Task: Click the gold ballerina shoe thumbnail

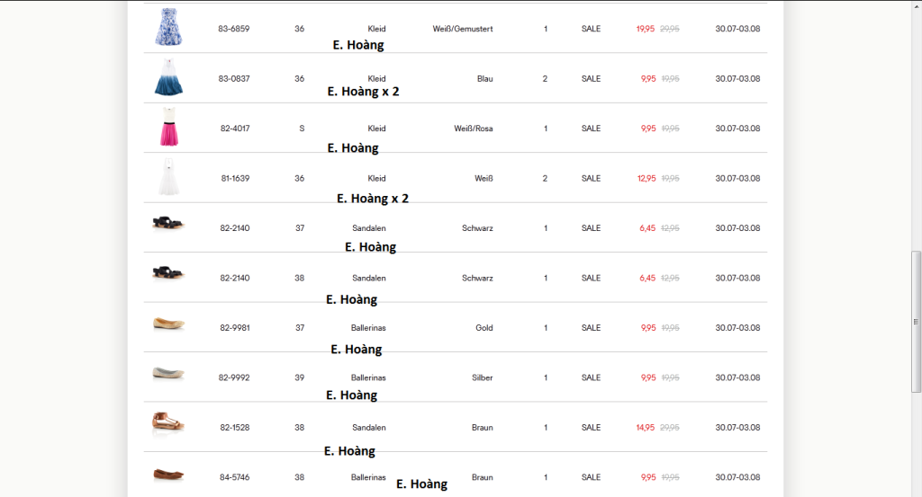Action: 168,324
